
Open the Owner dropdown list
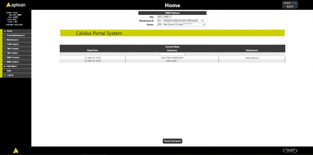tap(181, 24)
